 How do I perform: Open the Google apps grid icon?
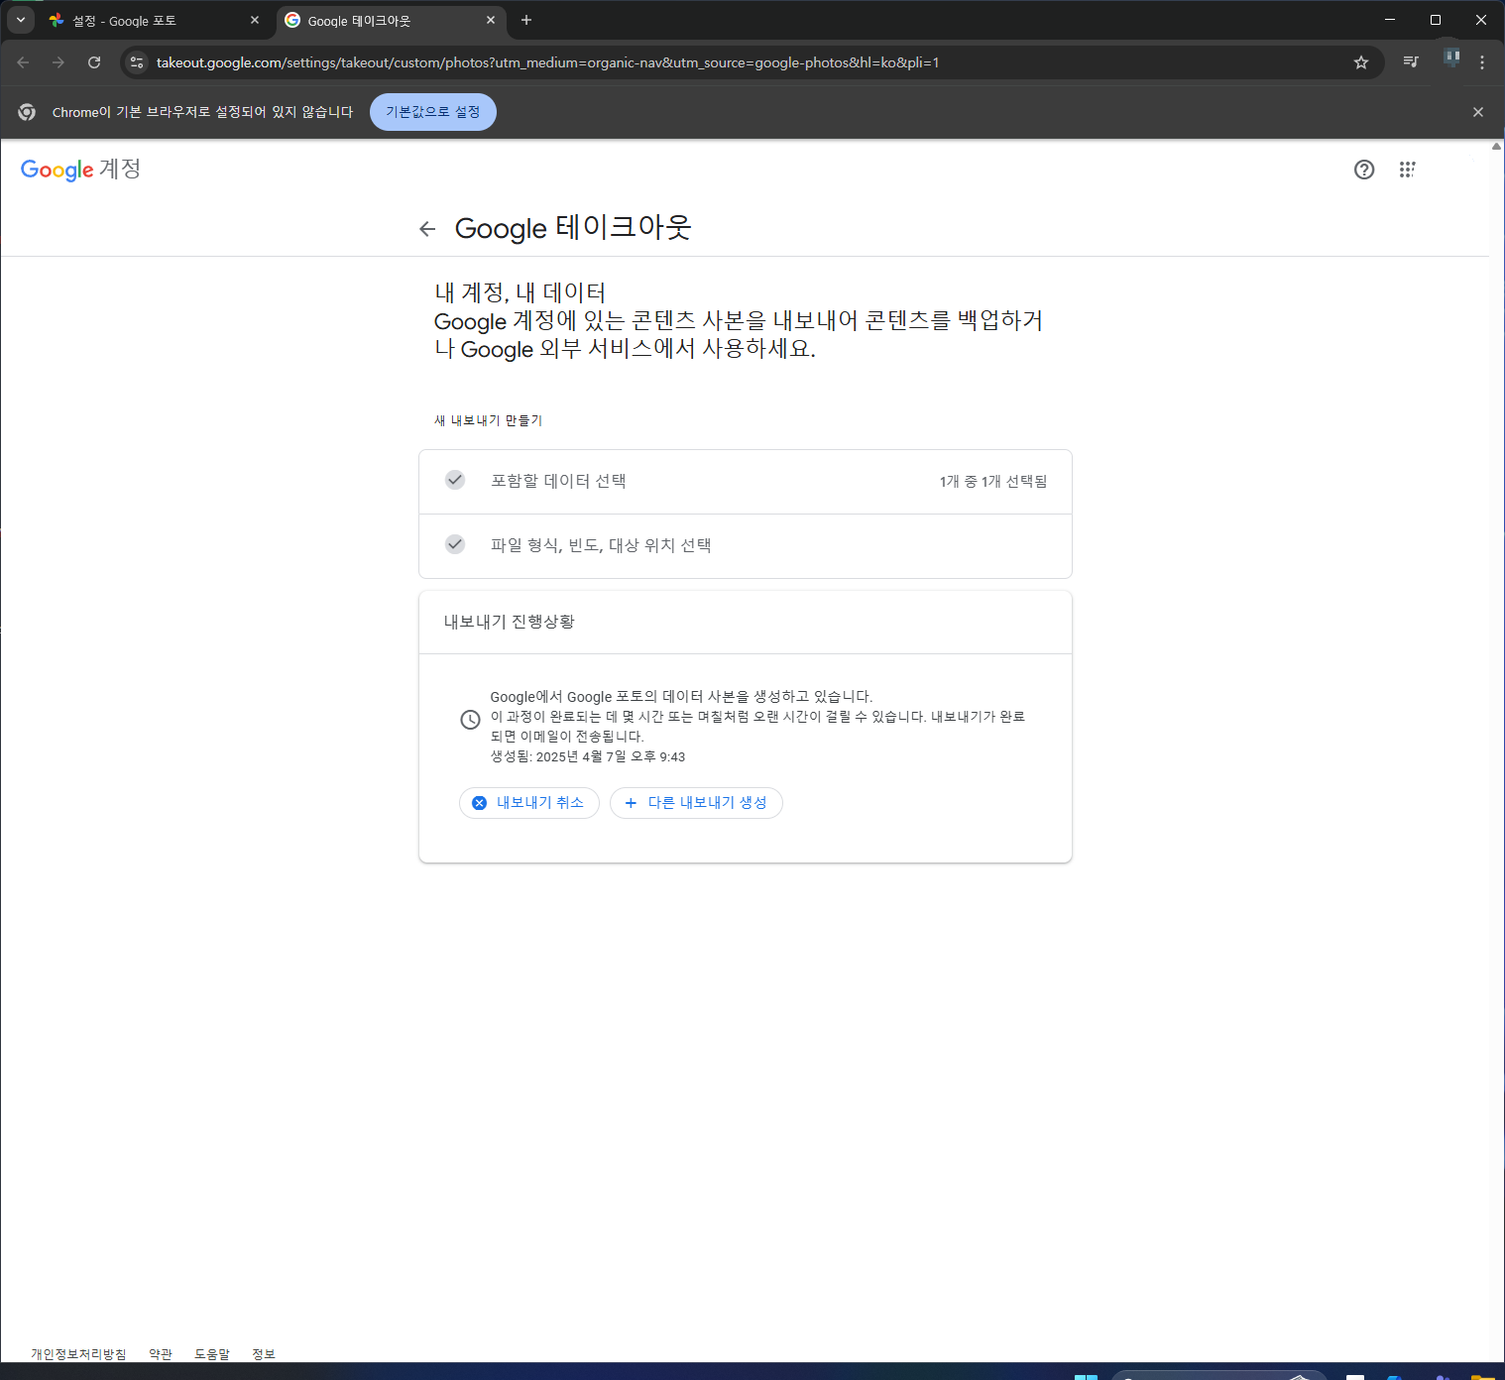(1407, 170)
